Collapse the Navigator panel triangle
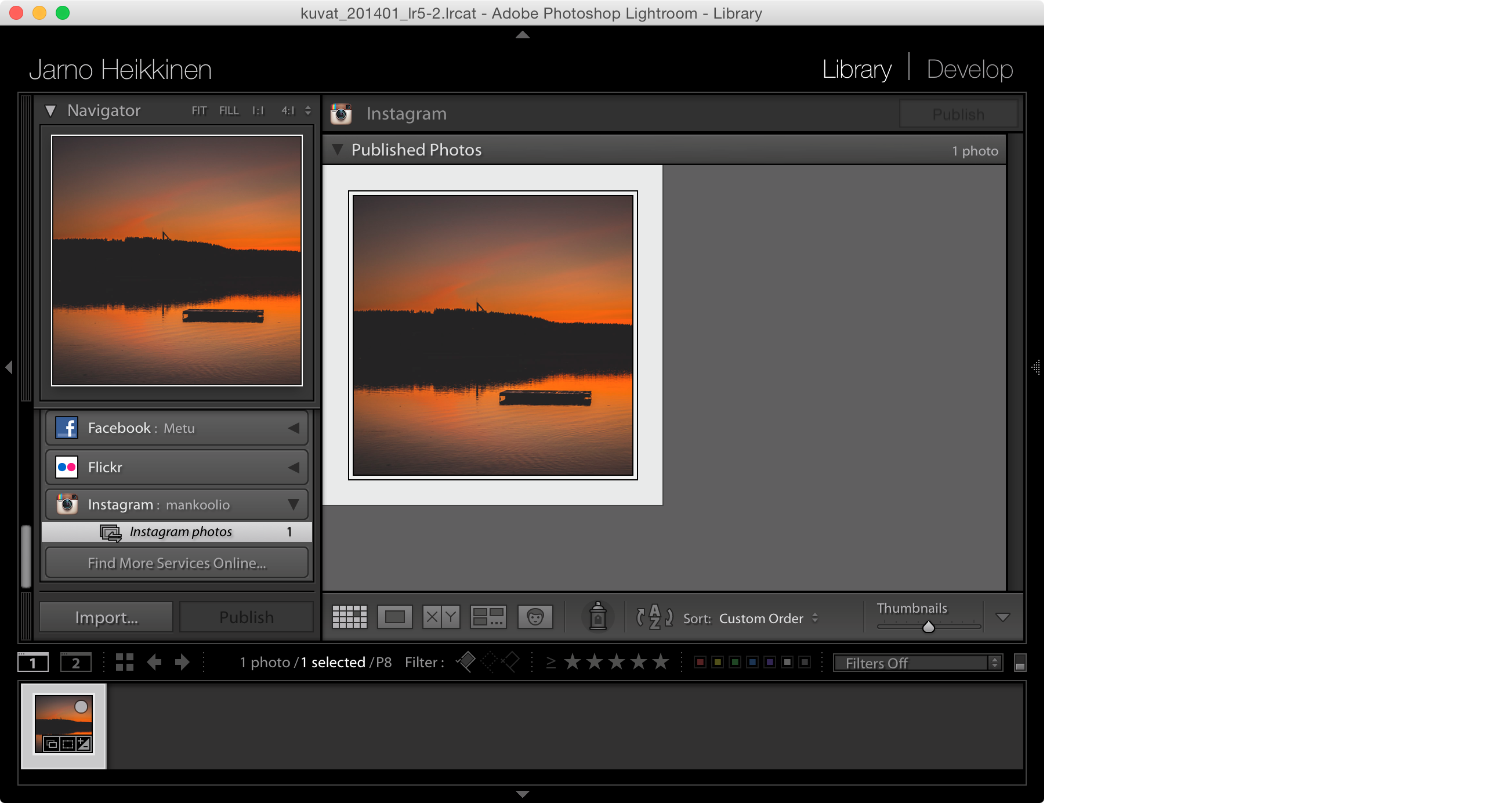This screenshot has height=803, width=1485. 51,111
